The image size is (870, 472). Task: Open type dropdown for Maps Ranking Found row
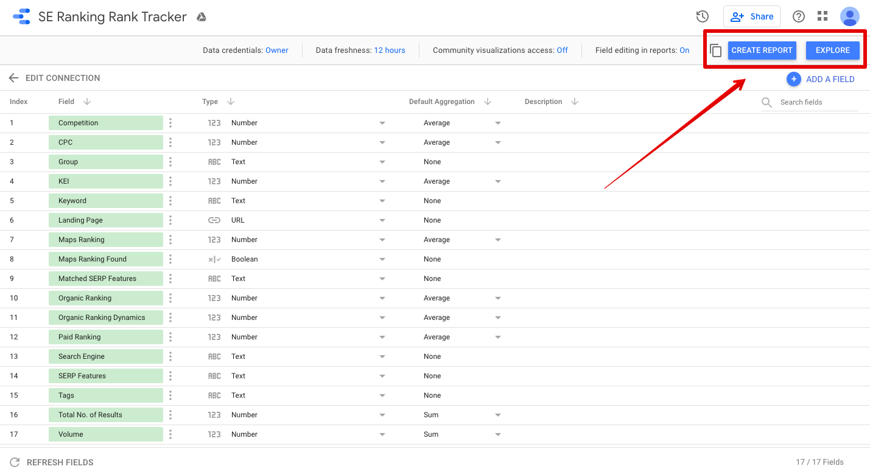tap(382, 259)
